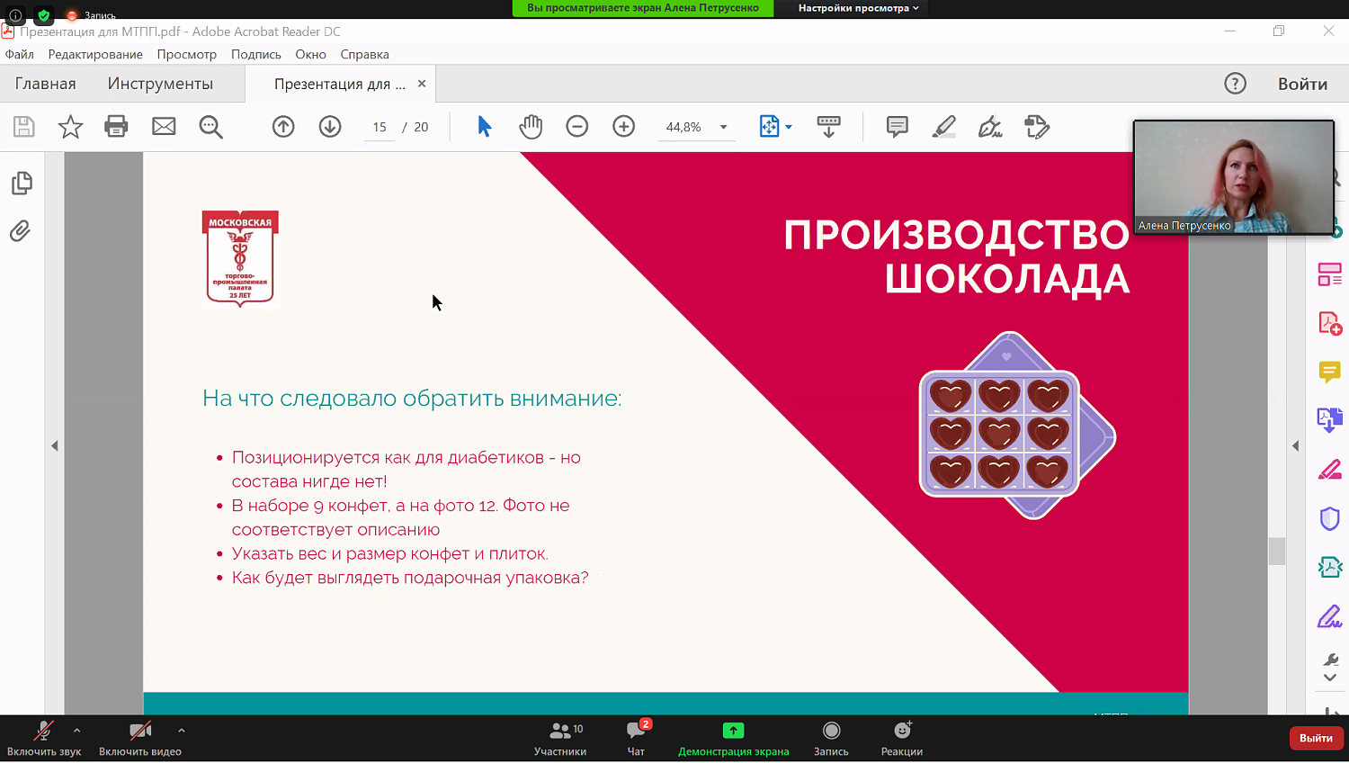Switch to Инструменты tab
Screen dimensions: 1349x763
160,84
